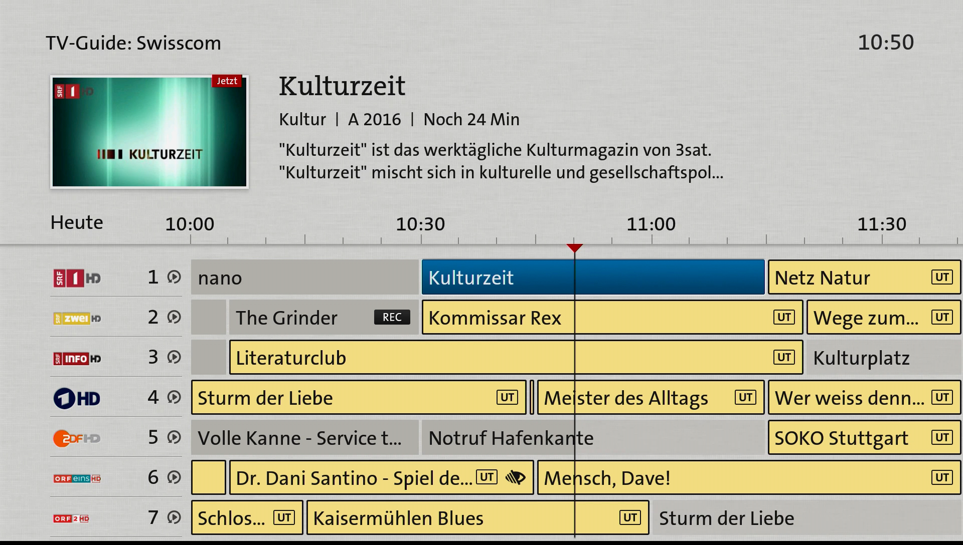Click the TV-Guide: Swisscom heading

(133, 43)
